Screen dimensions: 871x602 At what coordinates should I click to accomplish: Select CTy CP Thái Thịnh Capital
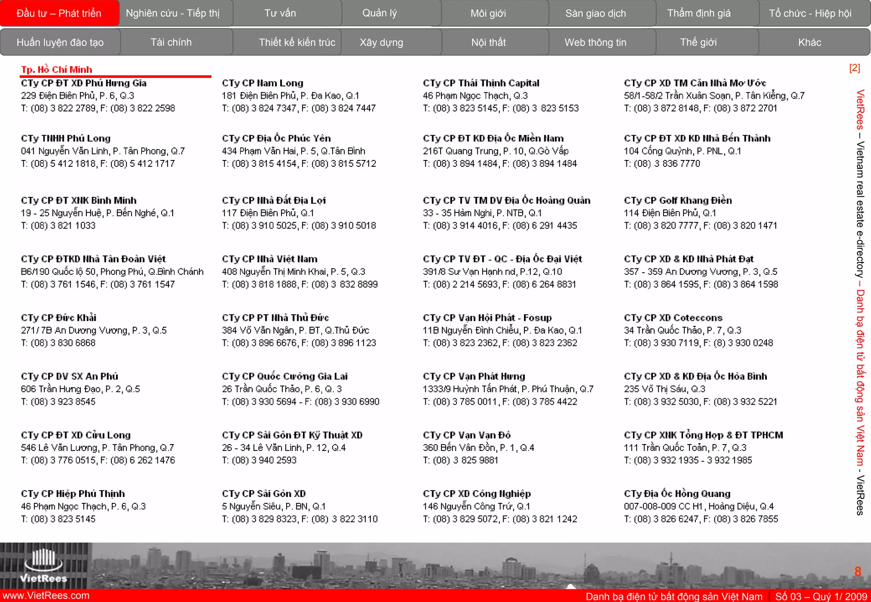pyautogui.click(x=481, y=83)
